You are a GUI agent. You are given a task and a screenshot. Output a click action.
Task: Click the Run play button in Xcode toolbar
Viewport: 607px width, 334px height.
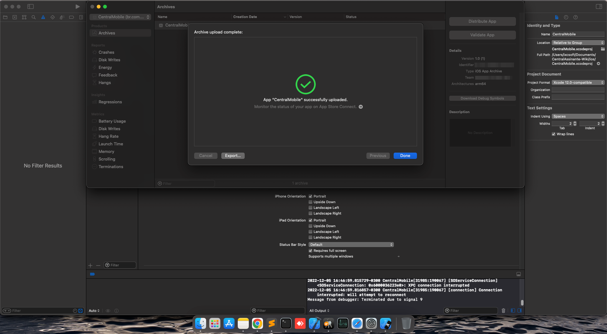click(x=77, y=7)
